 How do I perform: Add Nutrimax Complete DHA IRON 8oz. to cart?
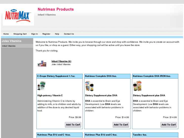[169, 125]
